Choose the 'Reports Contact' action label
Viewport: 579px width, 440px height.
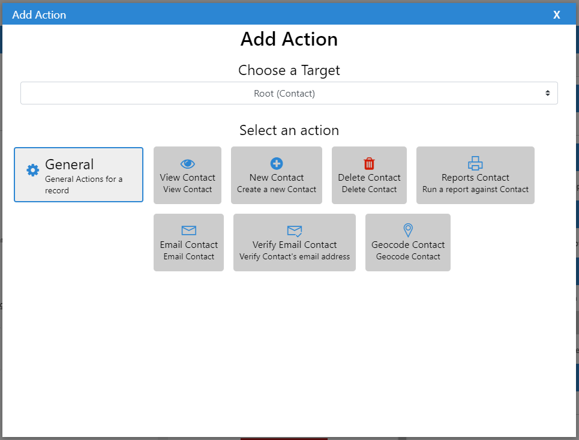click(x=475, y=178)
